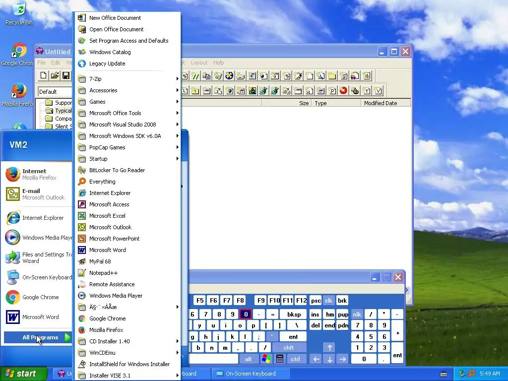This screenshot has height=381, width=508.
Task: Expand Microsoft Office Tools submenu
Action: (127, 113)
